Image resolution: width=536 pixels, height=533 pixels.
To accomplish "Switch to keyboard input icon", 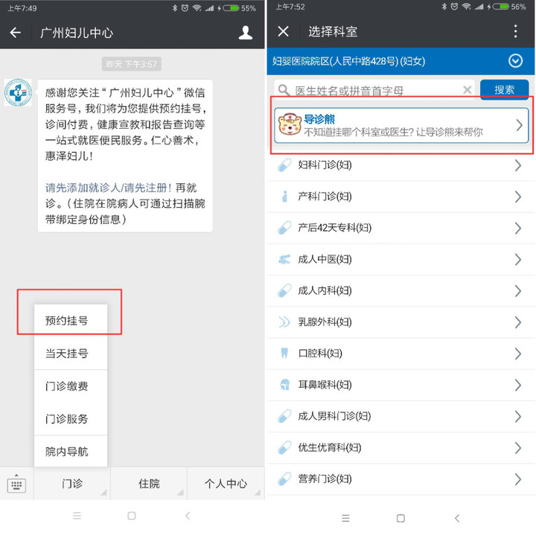I will [x=16, y=483].
